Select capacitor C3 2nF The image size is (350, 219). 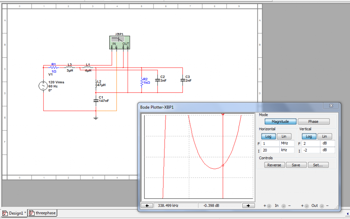pos(183,80)
